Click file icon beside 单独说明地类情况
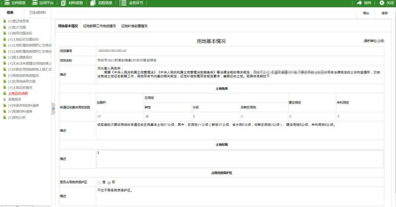The height and width of the screenshot is (207, 396). 4,75
